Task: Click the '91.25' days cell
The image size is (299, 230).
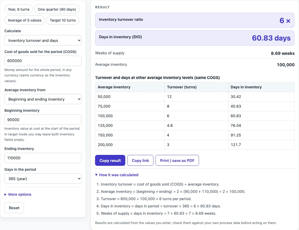Action: click(261, 135)
